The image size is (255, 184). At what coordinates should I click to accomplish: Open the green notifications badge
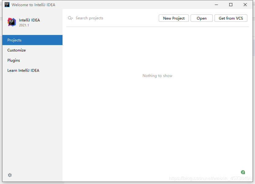(243, 172)
